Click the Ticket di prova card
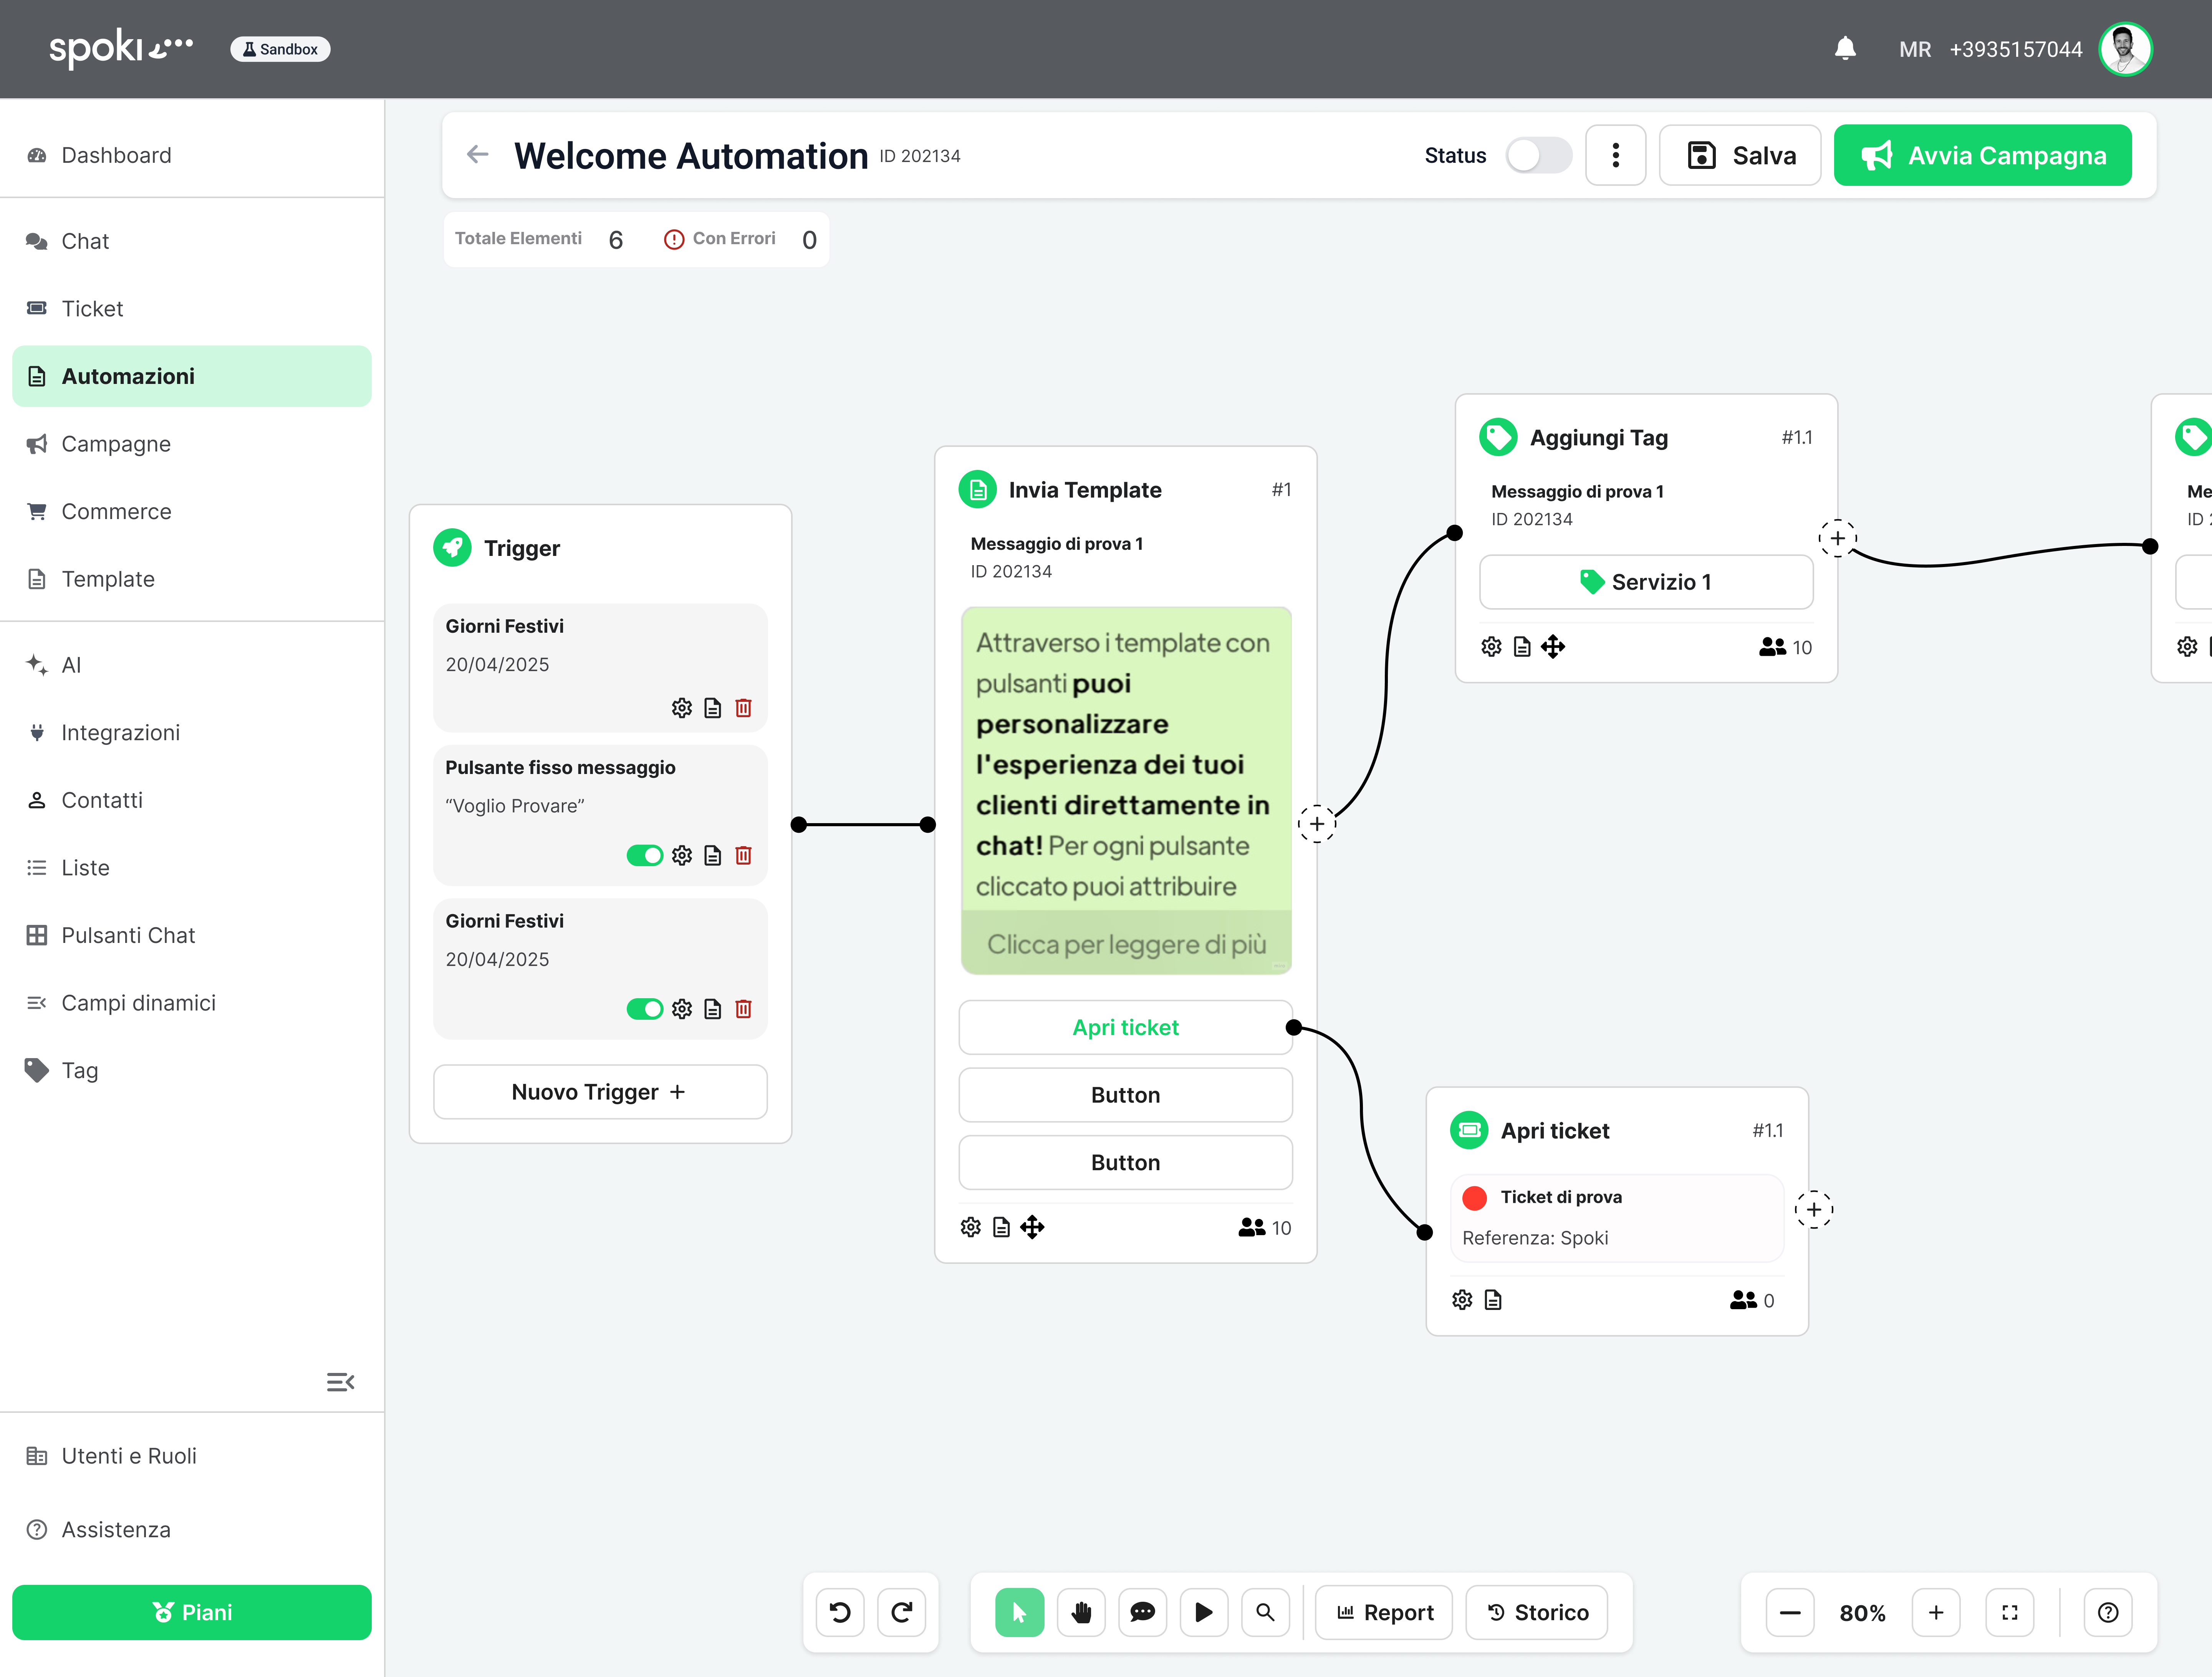The image size is (2212, 1677). (1617, 1218)
